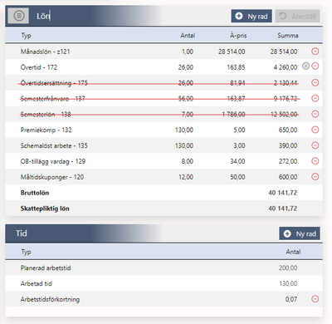Click Arbetstidsförkortning value 0,07

[x=291, y=299]
